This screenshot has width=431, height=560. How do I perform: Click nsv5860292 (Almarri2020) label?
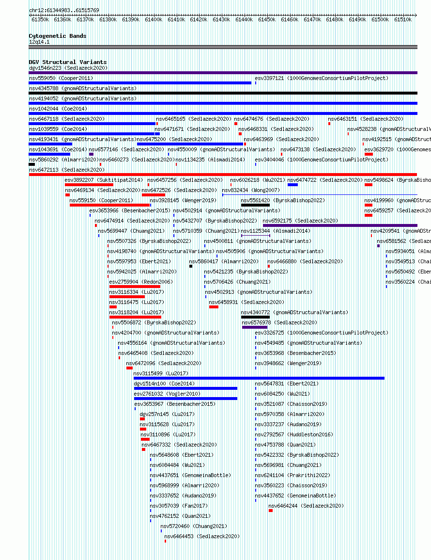click(64, 160)
